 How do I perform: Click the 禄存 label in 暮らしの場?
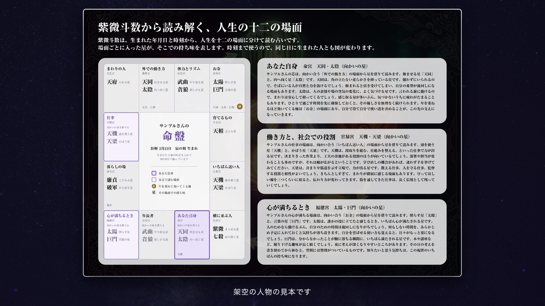click(x=109, y=205)
